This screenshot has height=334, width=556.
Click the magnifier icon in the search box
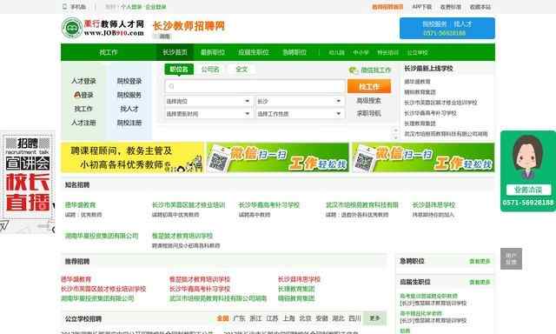click(x=172, y=86)
